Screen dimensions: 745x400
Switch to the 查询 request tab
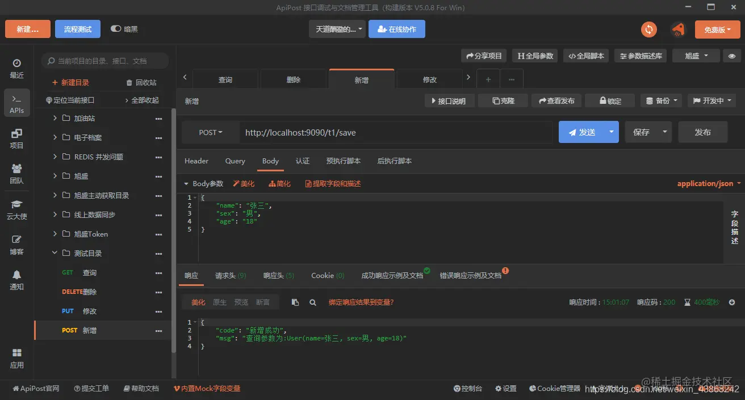225,80
